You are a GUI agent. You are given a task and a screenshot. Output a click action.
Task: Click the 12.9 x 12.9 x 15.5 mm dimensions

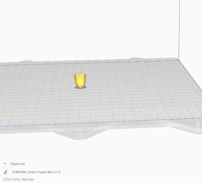[x=18, y=179]
